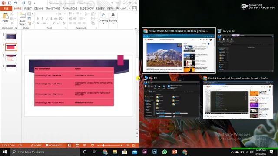Viewport: 278px width, 156px height.
Task: Click the Align Right paragraph icon
Action: point(79,23)
